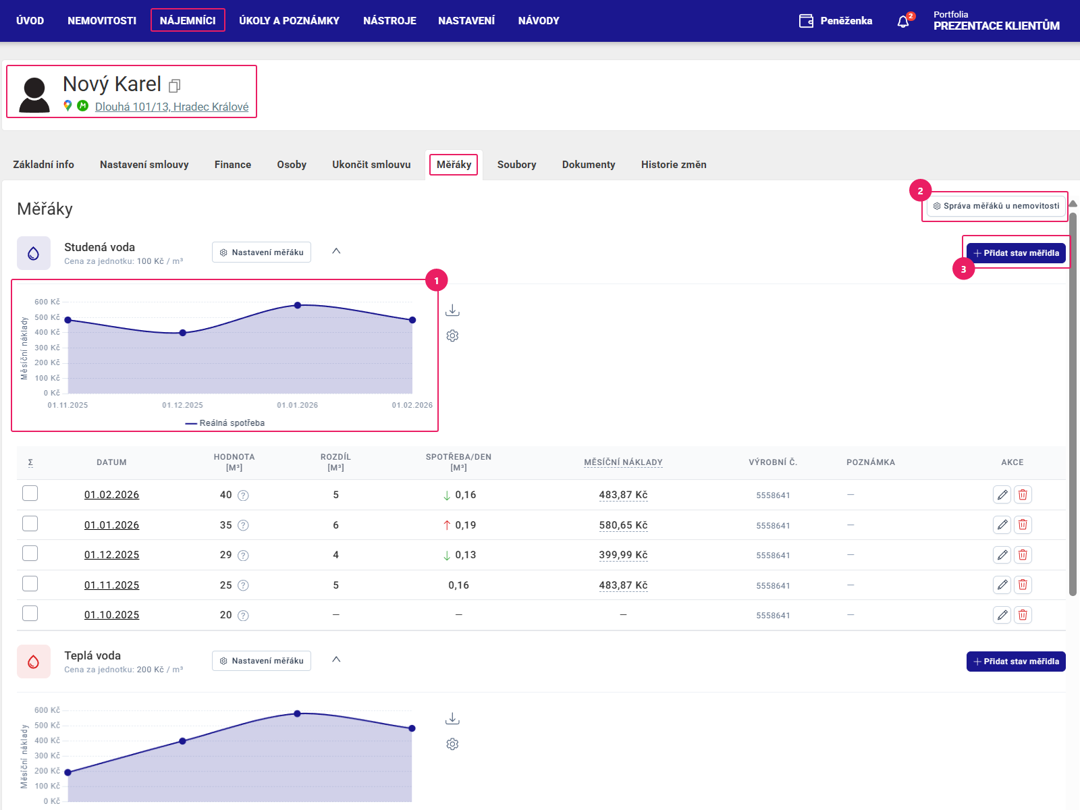Open the green Mapy icon by the address

pos(82,106)
